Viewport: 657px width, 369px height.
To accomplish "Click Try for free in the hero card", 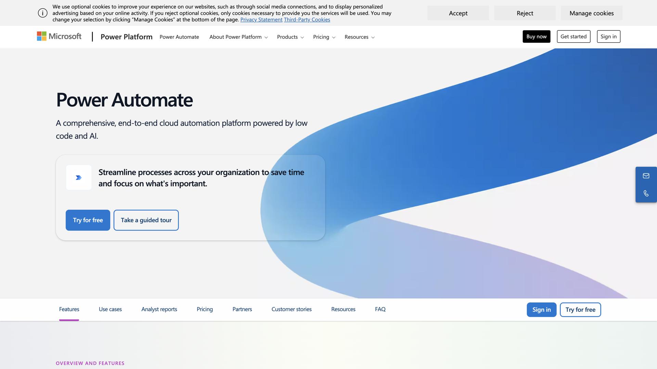I will (x=88, y=220).
